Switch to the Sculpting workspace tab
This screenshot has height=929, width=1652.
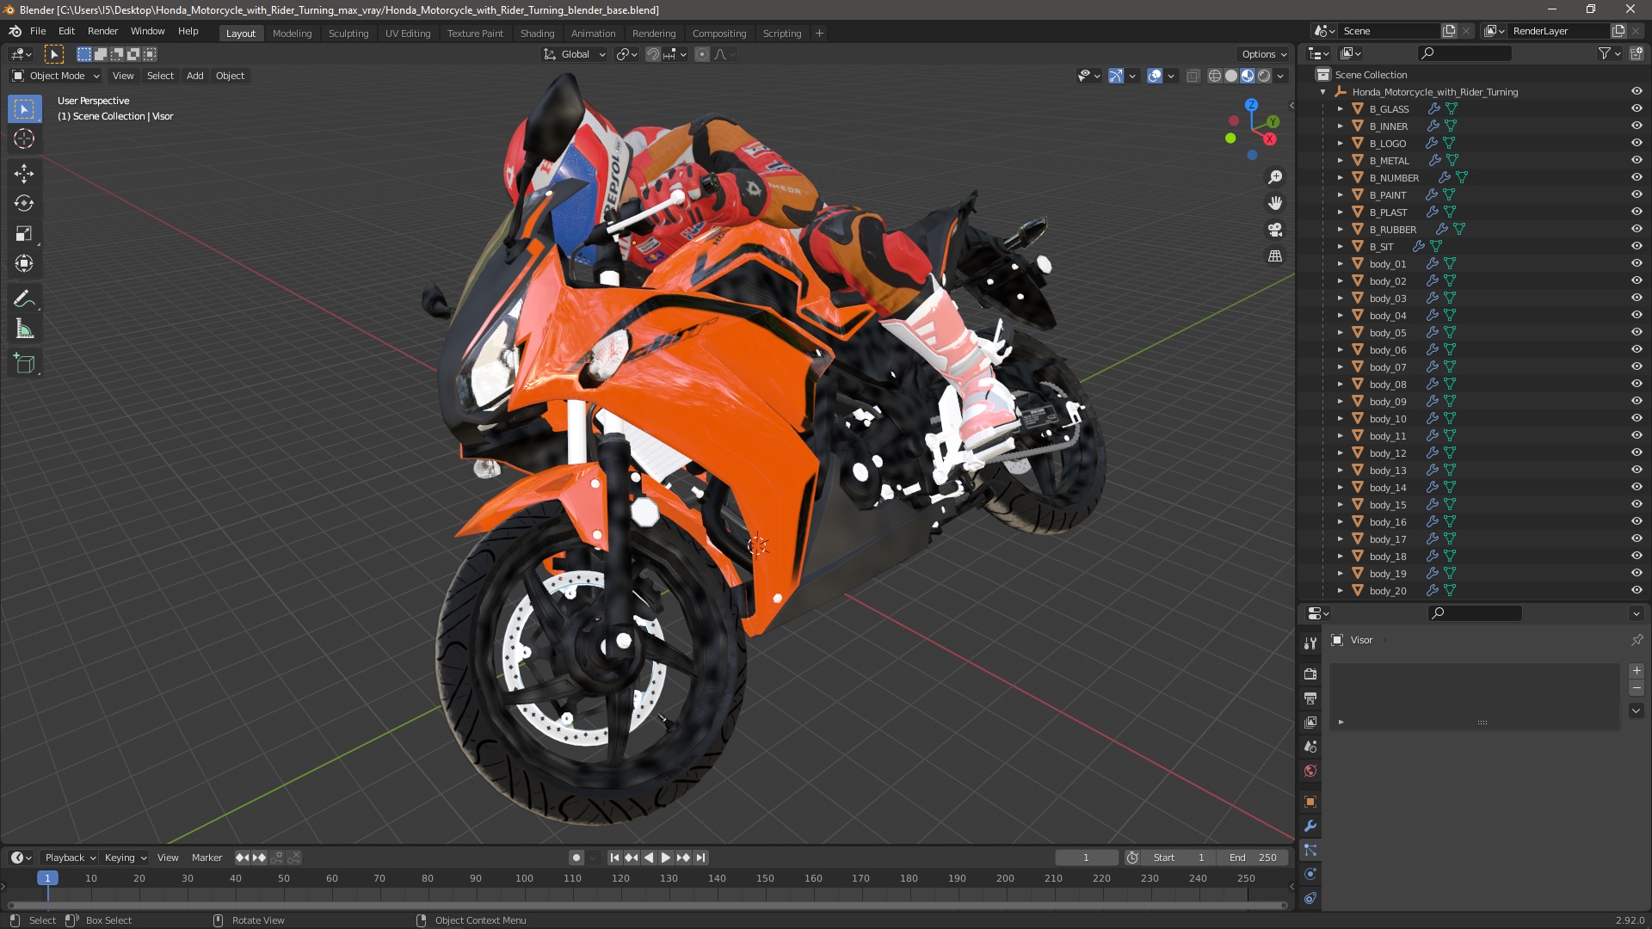coord(348,34)
